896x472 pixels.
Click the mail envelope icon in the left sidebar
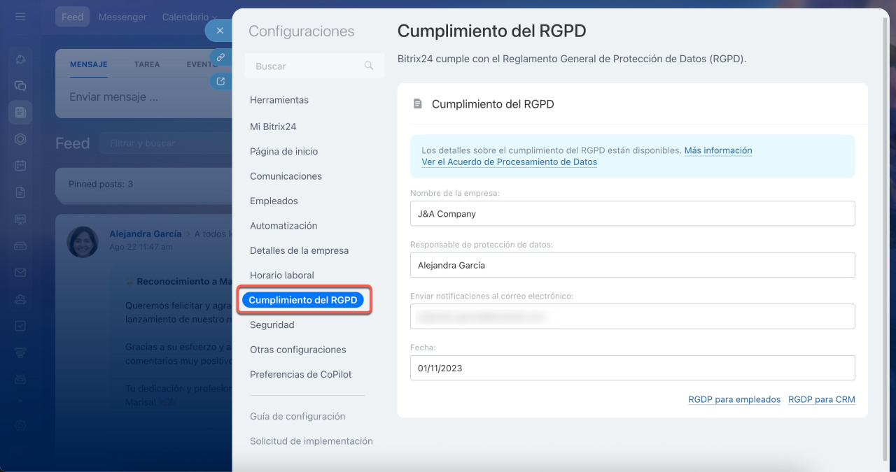[20, 272]
